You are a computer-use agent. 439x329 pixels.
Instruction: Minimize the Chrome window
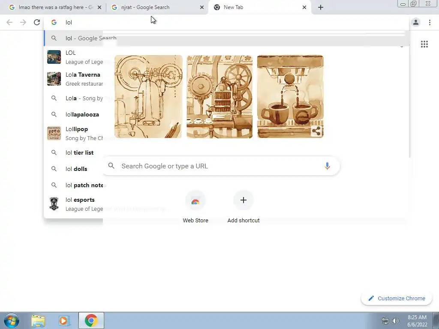tap(403, 3)
